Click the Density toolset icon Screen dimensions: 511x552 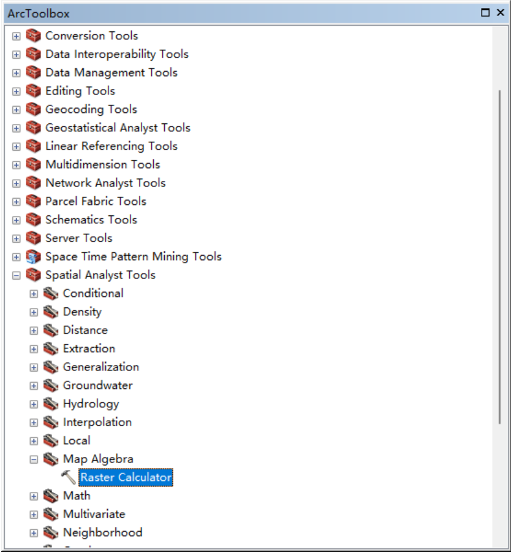[x=51, y=312]
